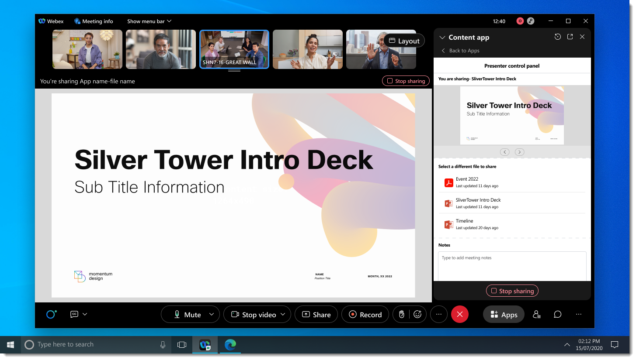Click the shared Silver Tower slide
The height and width of the screenshot is (360, 636).
233,195
